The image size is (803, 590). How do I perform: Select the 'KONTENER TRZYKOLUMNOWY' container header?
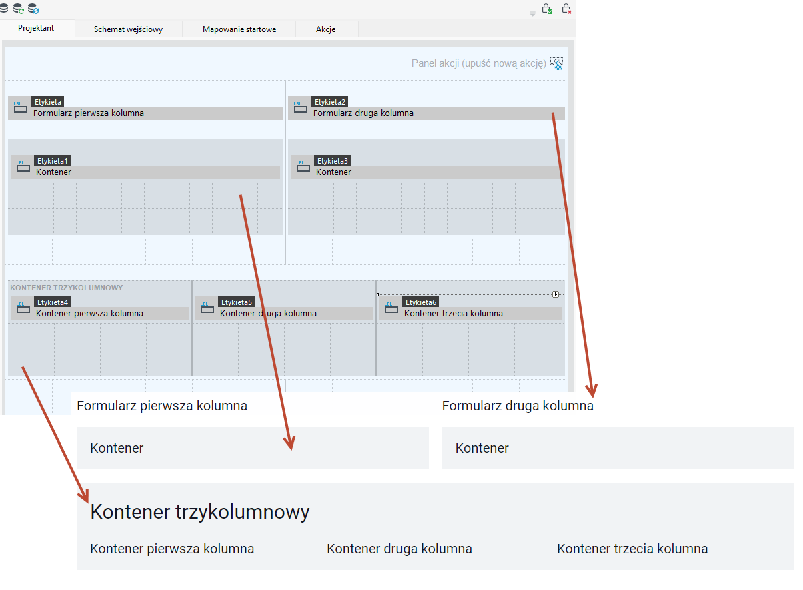(67, 288)
